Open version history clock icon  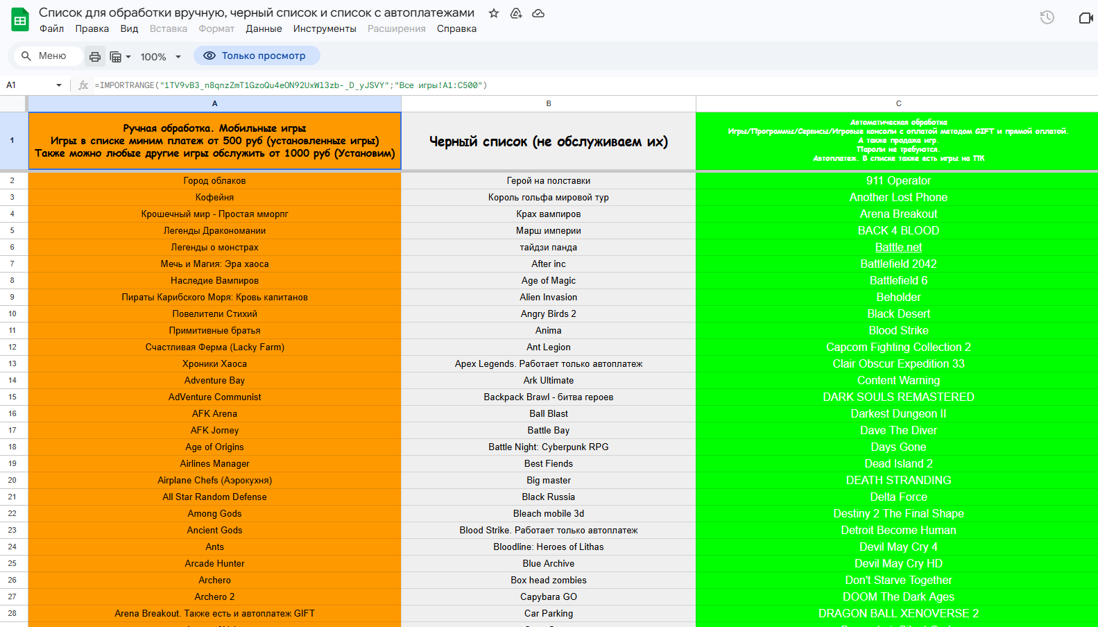pos(1047,17)
